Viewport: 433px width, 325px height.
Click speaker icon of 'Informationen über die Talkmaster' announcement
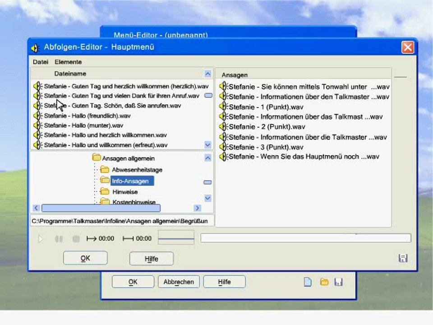tap(223, 137)
